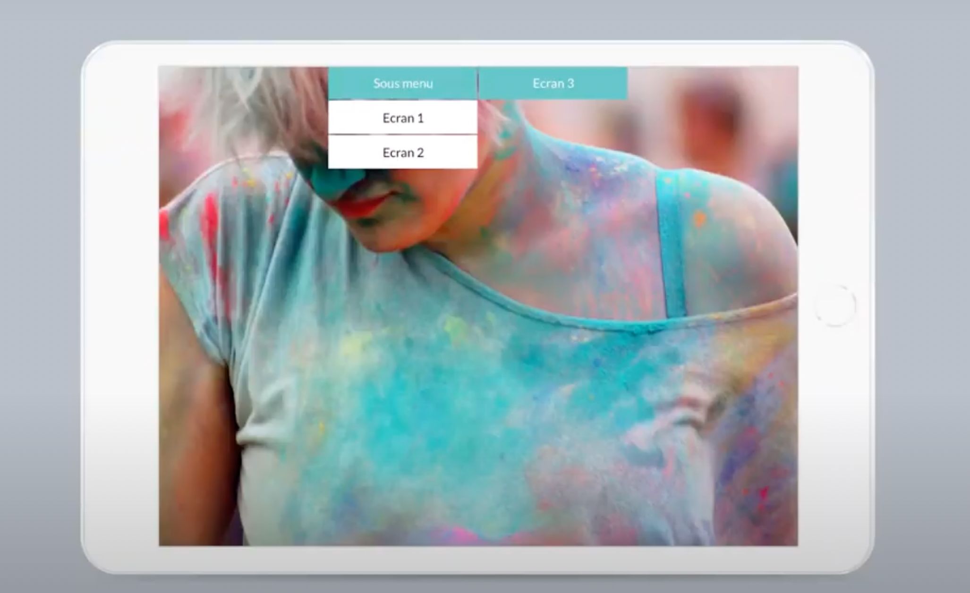Choose the first screen option labeled Ecran 1
This screenshot has height=593, width=970.
(x=403, y=119)
